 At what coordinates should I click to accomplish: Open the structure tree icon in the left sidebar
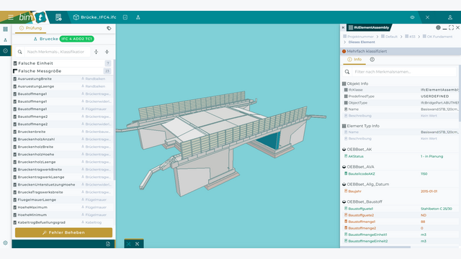pyautogui.click(x=5, y=40)
